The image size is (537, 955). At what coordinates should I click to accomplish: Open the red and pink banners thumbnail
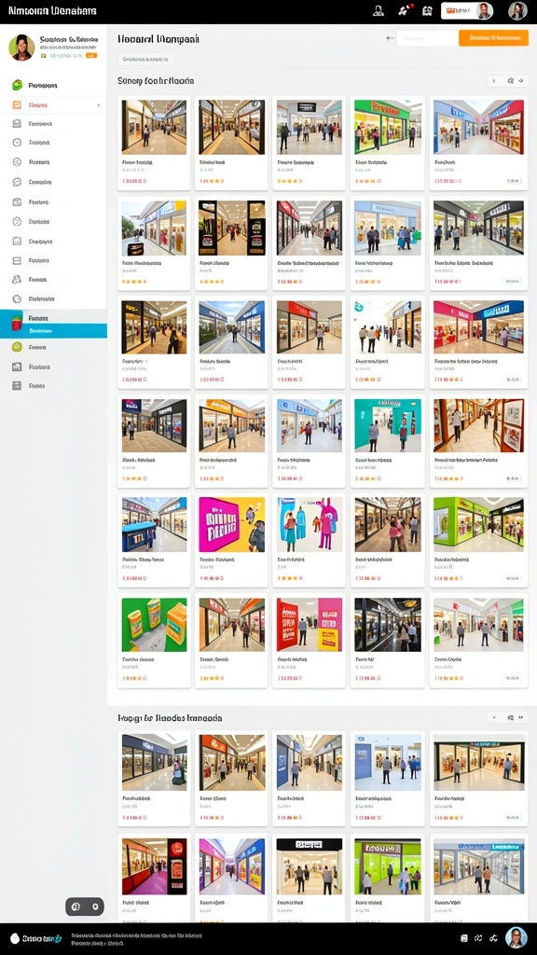point(310,624)
